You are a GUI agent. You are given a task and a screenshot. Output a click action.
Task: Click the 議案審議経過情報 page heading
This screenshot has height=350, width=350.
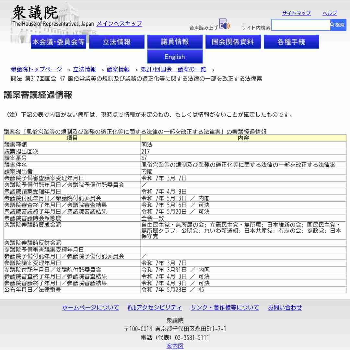[38, 95]
